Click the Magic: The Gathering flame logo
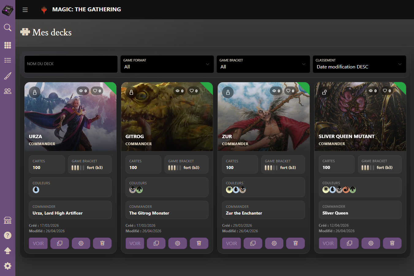The height and width of the screenshot is (276, 414). (44, 10)
